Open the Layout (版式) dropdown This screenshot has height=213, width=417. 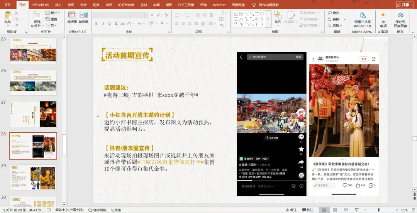click(x=53, y=13)
